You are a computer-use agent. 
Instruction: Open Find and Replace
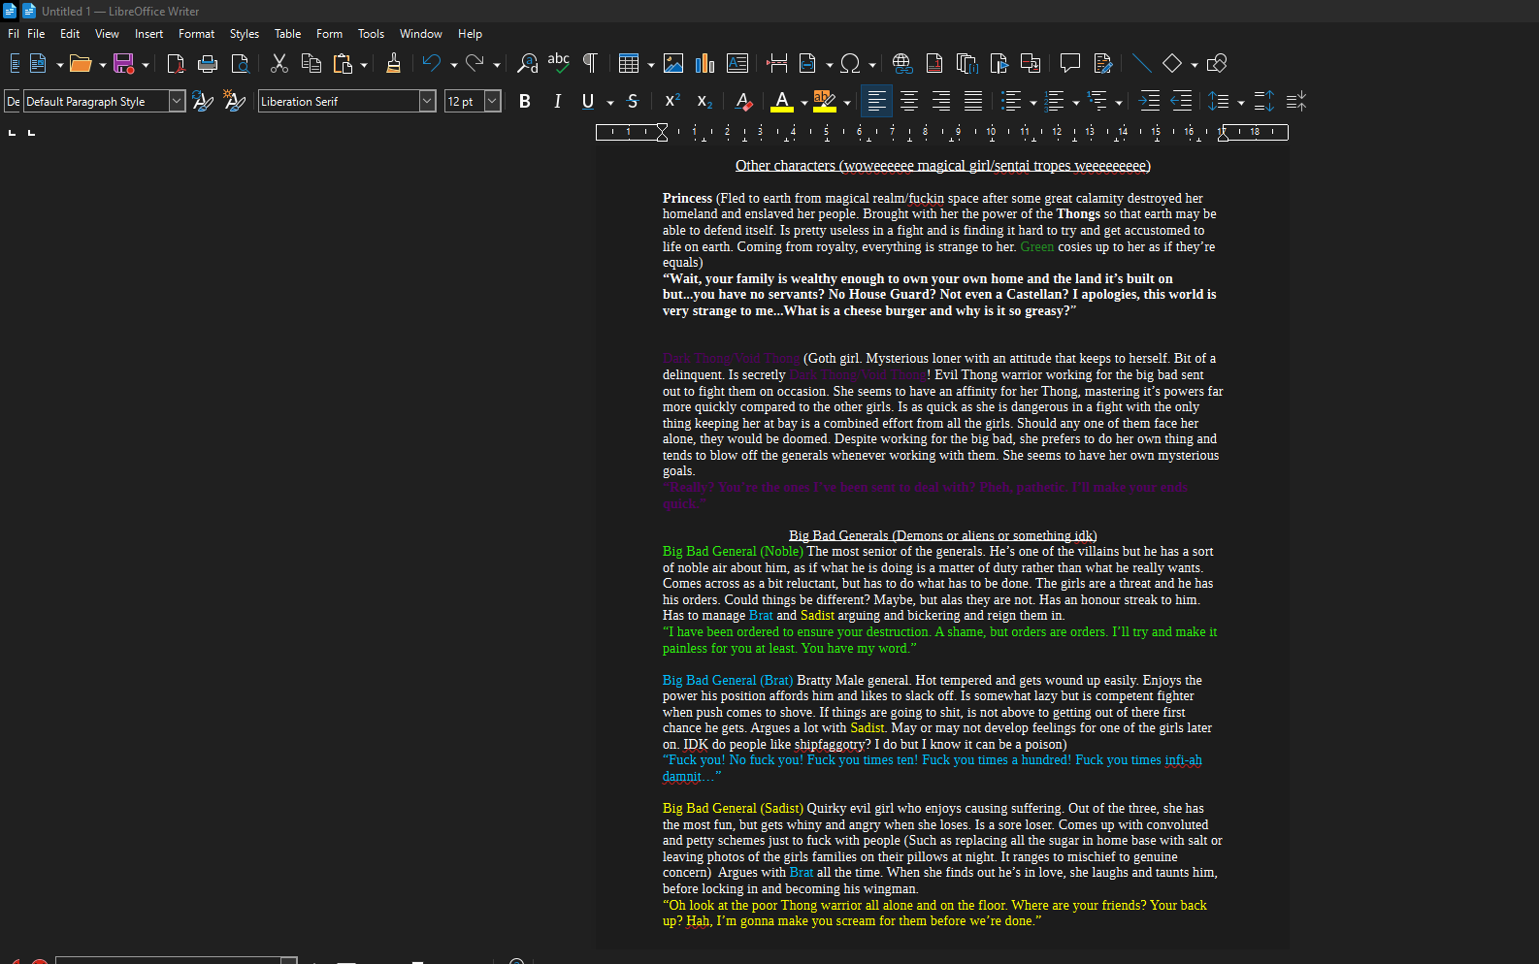(527, 64)
